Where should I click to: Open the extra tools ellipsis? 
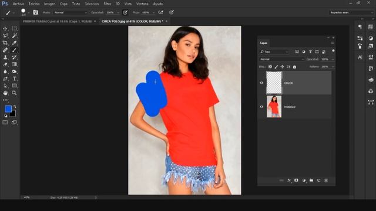pyautogui.click(x=5, y=100)
